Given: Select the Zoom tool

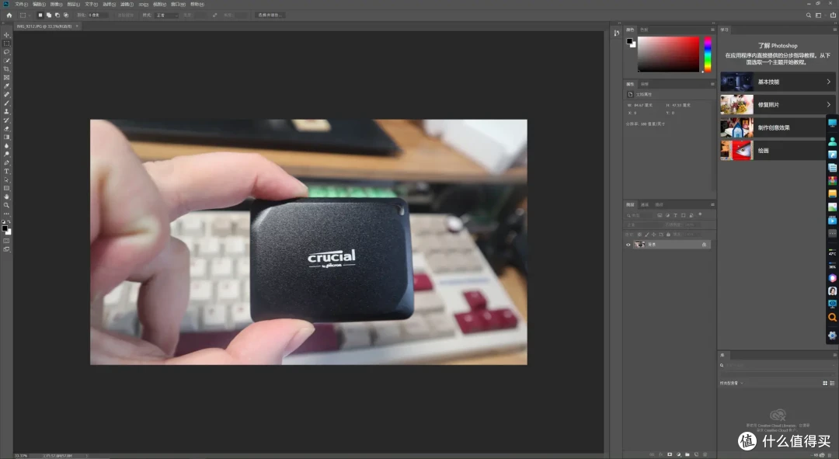Looking at the screenshot, I should point(6,206).
